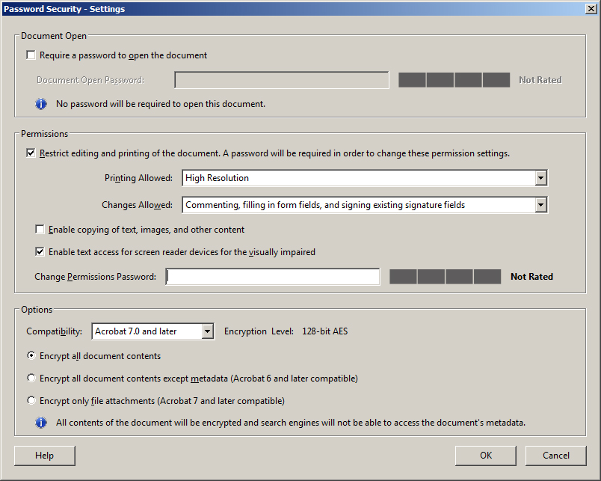
Task: Click inside the Change Permissions Password field
Action: point(272,276)
